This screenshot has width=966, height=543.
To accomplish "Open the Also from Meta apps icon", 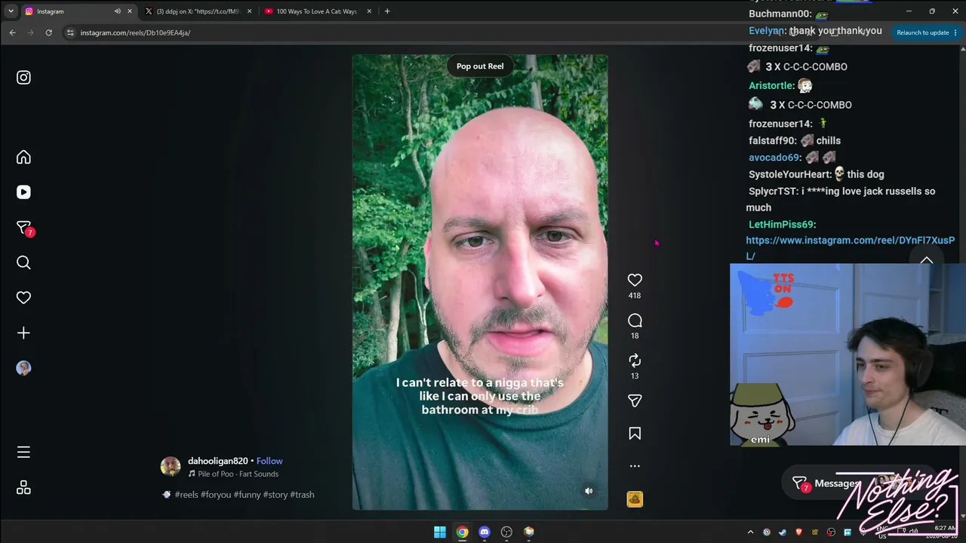I will [23, 488].
